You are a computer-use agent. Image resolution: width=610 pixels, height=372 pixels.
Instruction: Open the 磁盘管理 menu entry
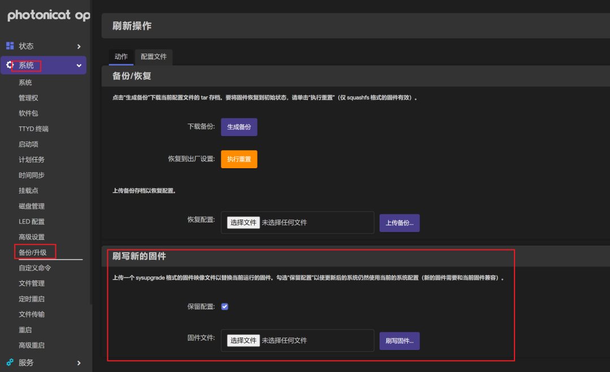[32, 206]
